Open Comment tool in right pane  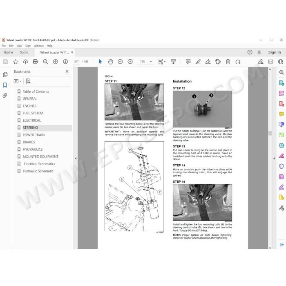click(x=282, y=114)
